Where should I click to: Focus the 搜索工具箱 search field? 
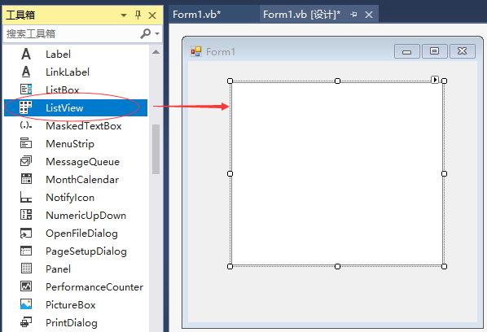tap(72, 33)
